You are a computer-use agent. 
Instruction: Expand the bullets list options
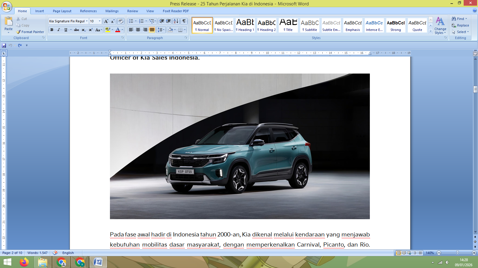[x=136, y=21]
